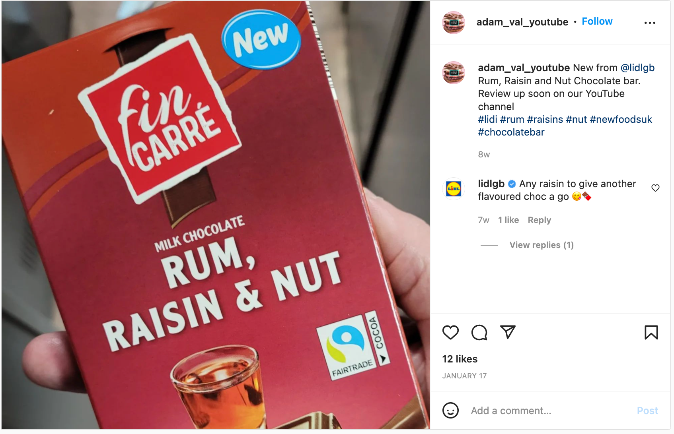The image size is (674, 434).
Task: Share post via paper plane icon
Action: tap(508, 332)
